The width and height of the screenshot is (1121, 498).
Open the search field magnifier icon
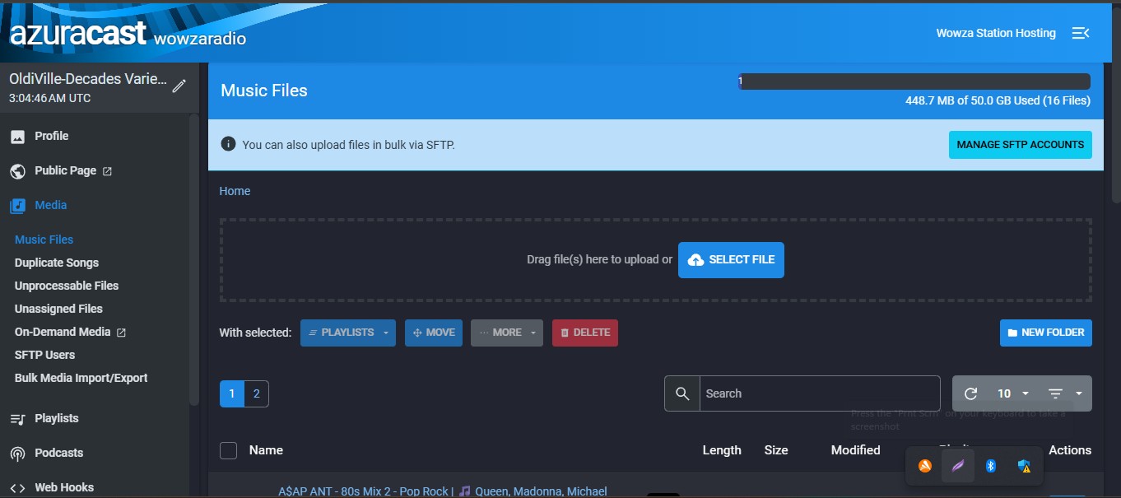tap(681, 393)
